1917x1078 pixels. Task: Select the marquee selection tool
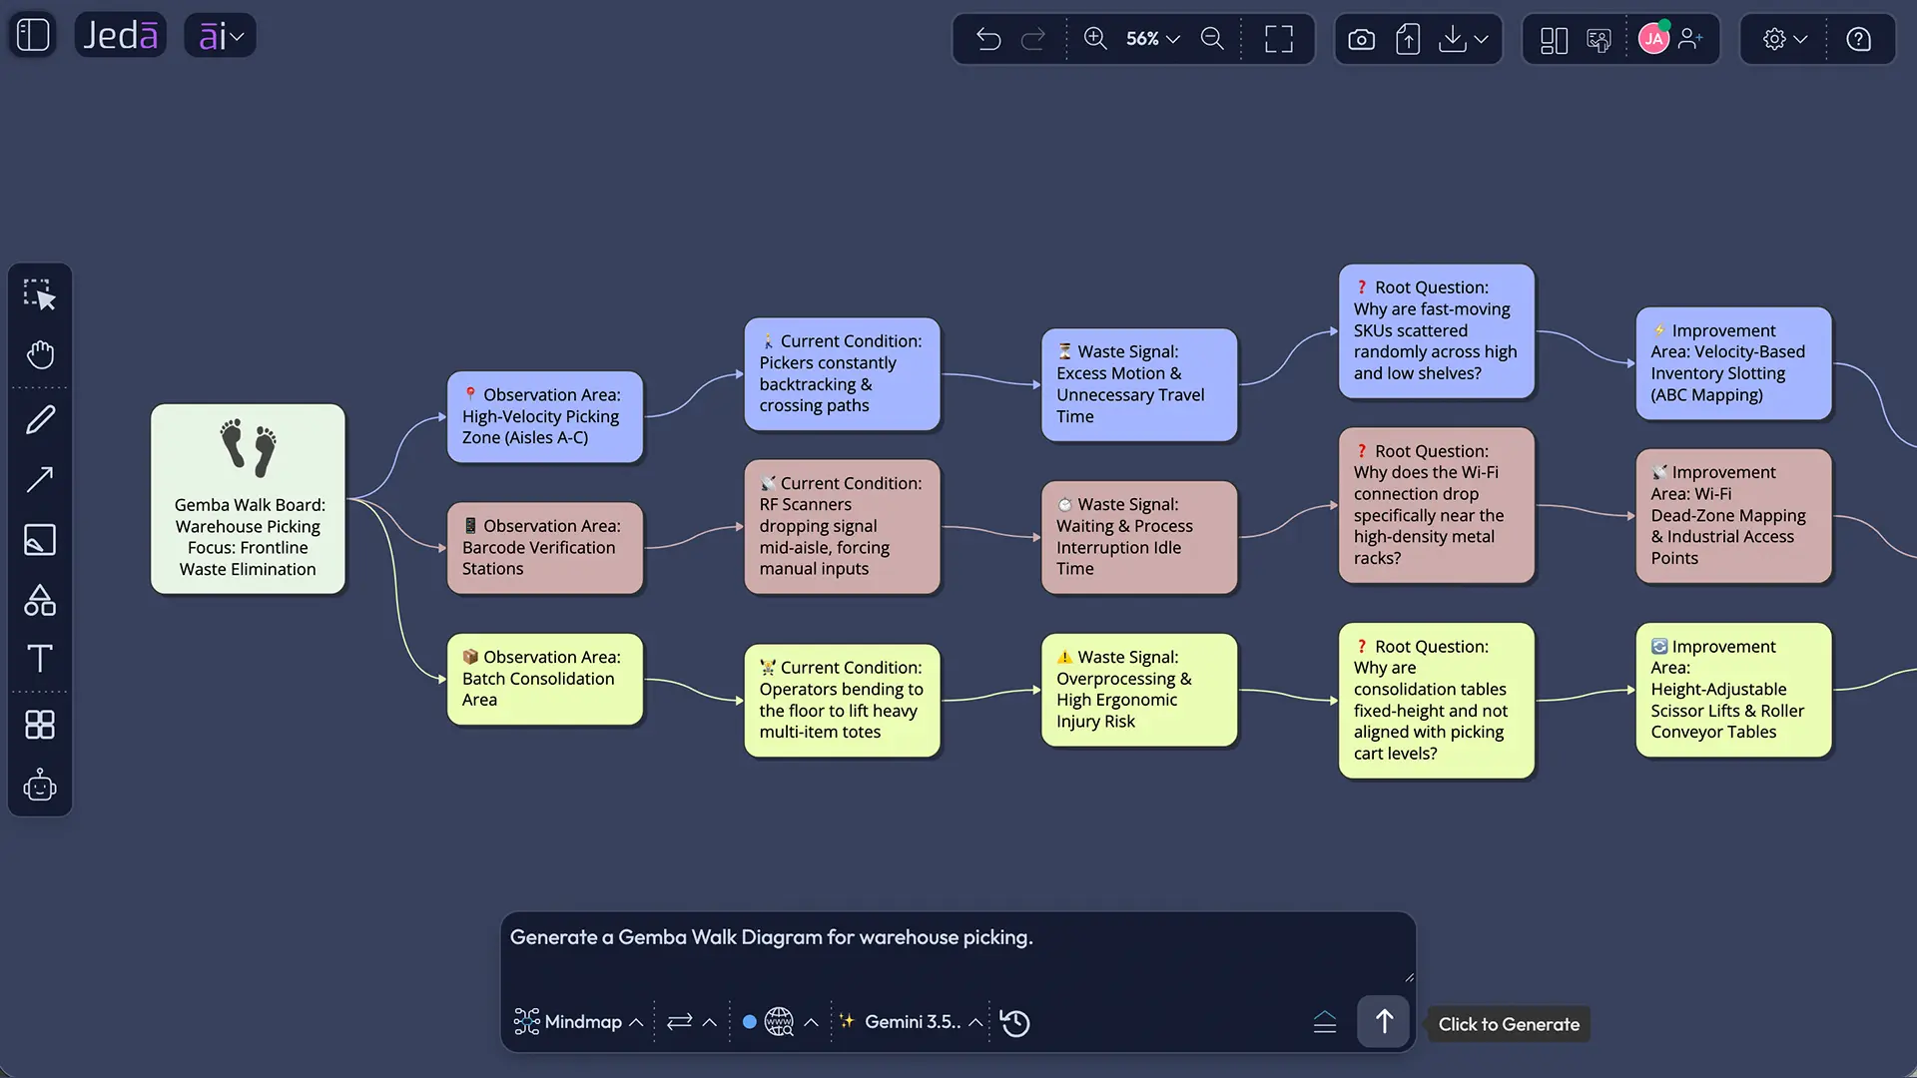click(40, 294)
